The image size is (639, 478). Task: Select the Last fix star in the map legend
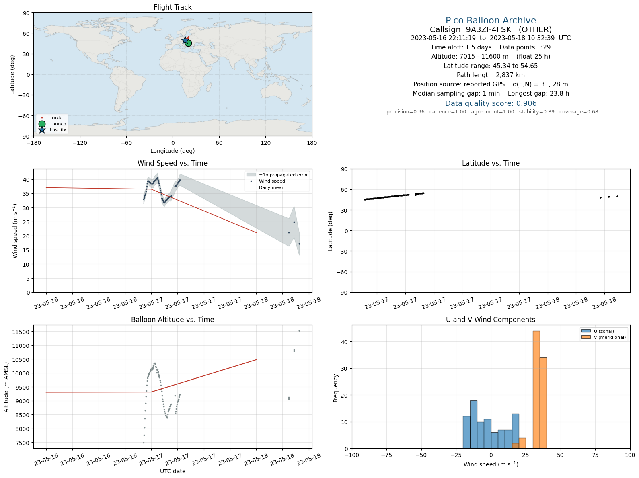[42, 130]
